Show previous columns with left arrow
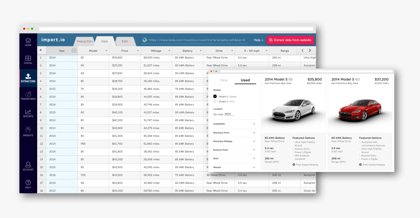The height and width of the screenshot is (218, 420). tap(303, 50)
